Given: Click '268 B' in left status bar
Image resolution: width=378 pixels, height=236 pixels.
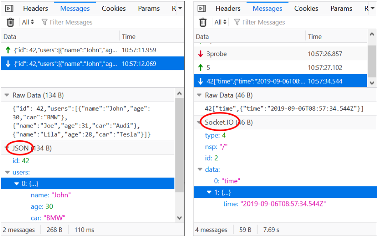Looking at the screenshot, I should tap(54, 230).
